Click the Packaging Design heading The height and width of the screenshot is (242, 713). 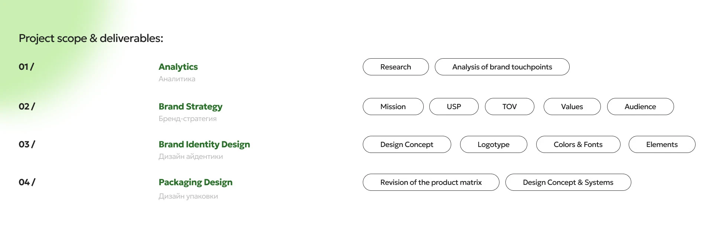point(195,182)
